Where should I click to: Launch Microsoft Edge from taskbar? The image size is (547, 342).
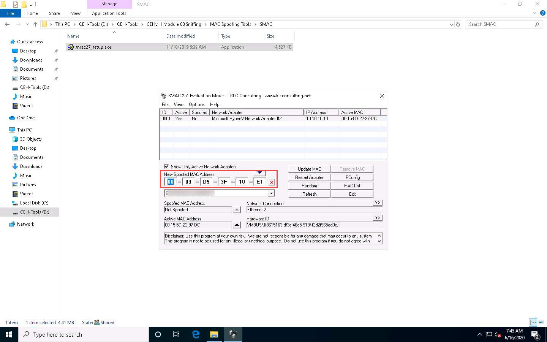click(196, 334)
